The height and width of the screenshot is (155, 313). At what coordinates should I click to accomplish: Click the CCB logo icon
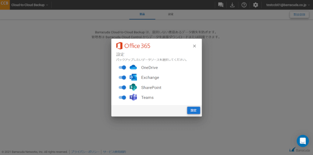coord(5,5)
